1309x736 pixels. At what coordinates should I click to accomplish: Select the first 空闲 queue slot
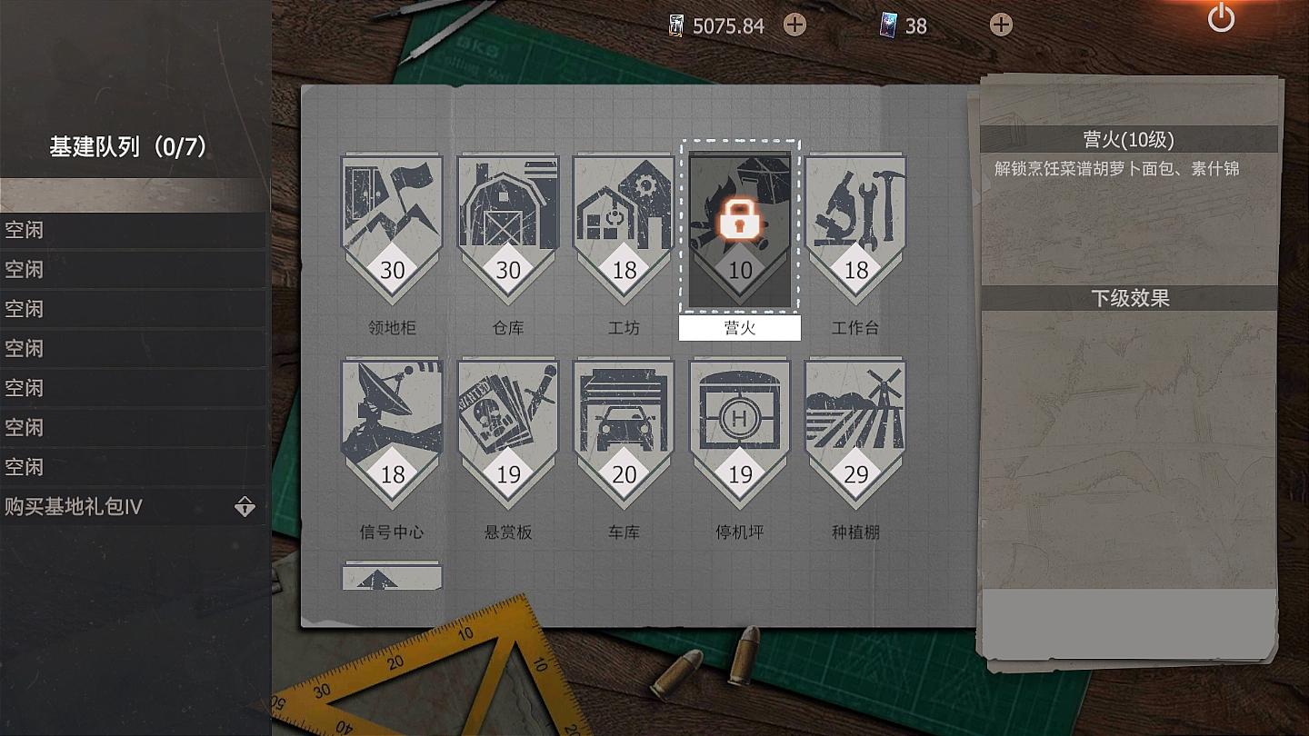click(x=133, y=230)
